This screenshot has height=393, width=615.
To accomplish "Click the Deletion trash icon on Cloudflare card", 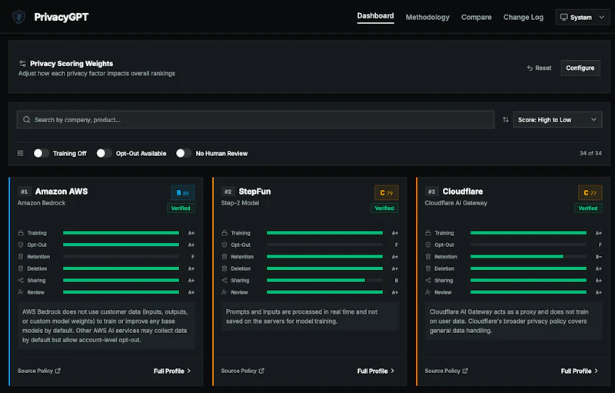I will click(428, 268).
